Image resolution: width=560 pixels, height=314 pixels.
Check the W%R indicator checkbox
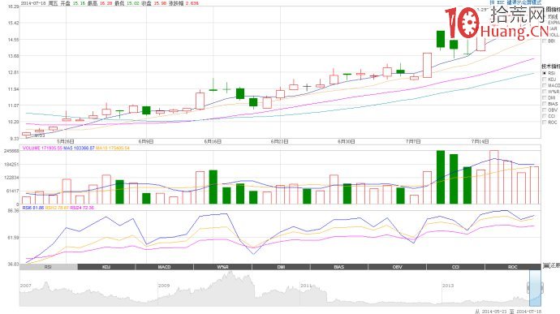545,92
